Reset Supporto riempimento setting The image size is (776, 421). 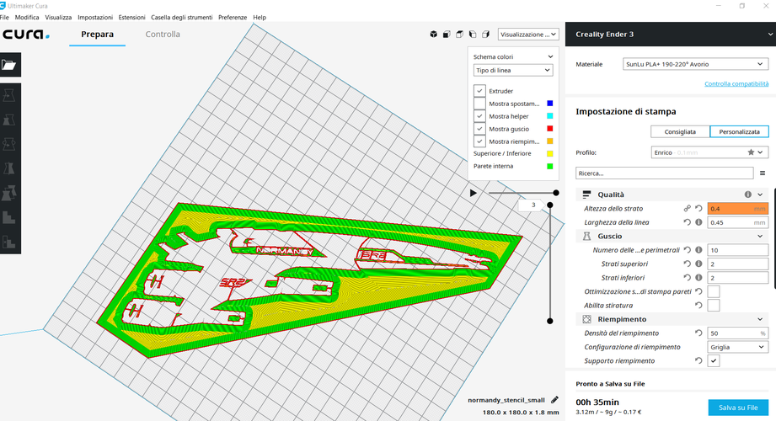point(698,360)
